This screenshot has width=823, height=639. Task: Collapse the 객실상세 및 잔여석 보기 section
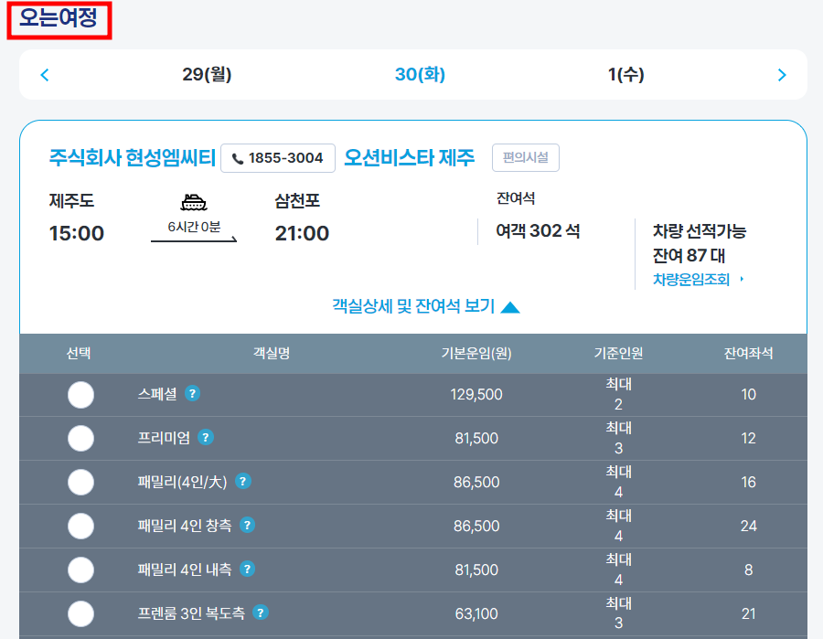click(424, 307)
